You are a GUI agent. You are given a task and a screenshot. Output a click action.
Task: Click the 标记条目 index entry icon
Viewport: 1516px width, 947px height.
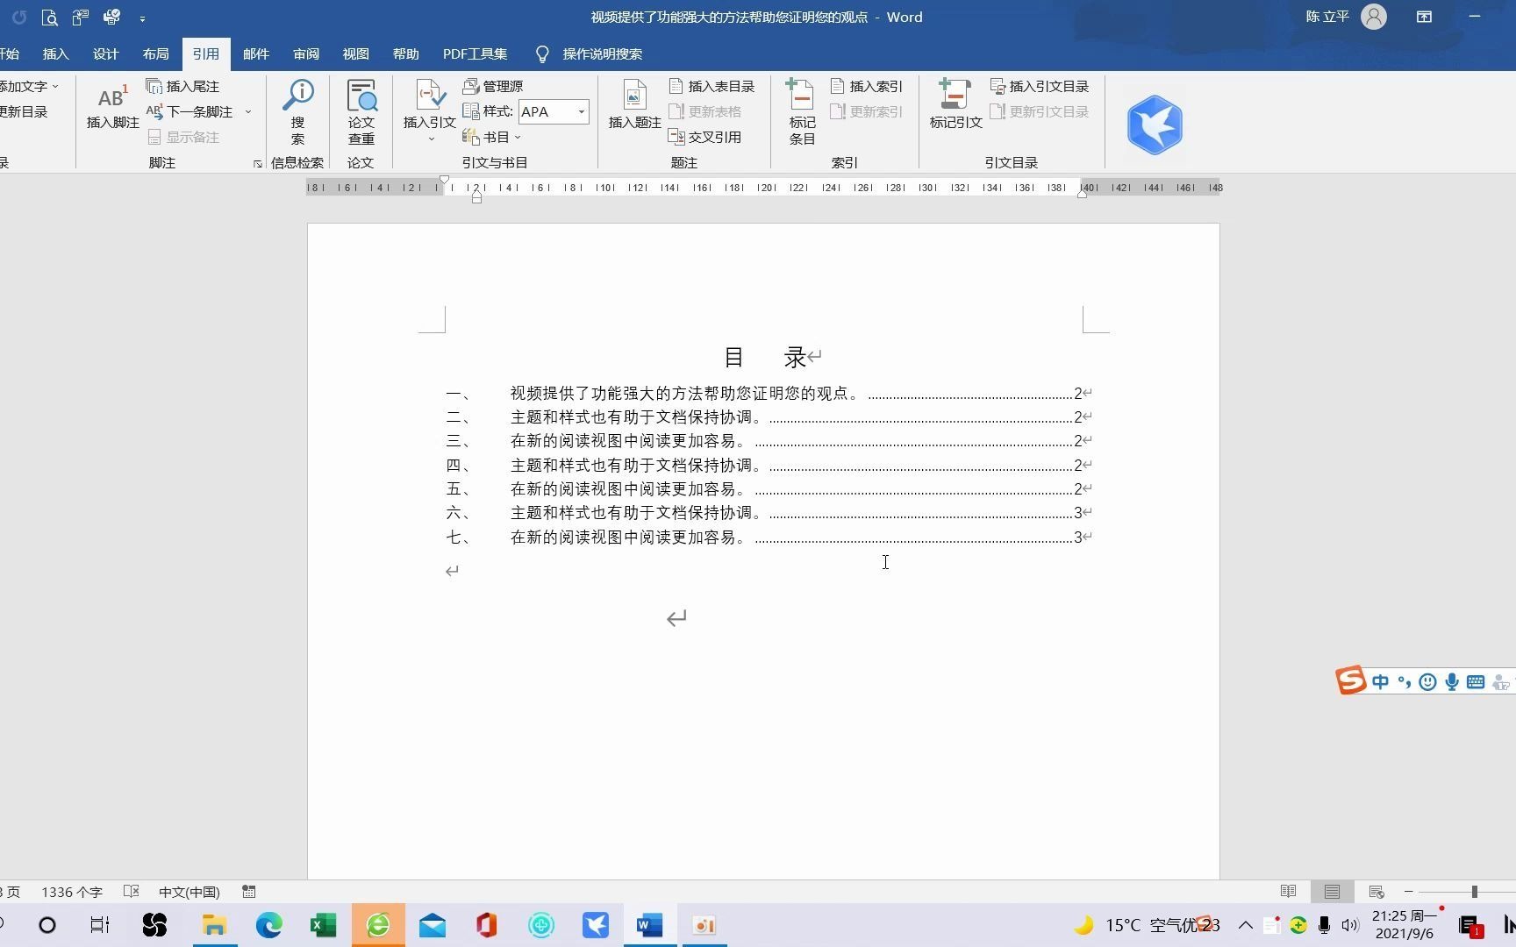[x=800, y=111]
